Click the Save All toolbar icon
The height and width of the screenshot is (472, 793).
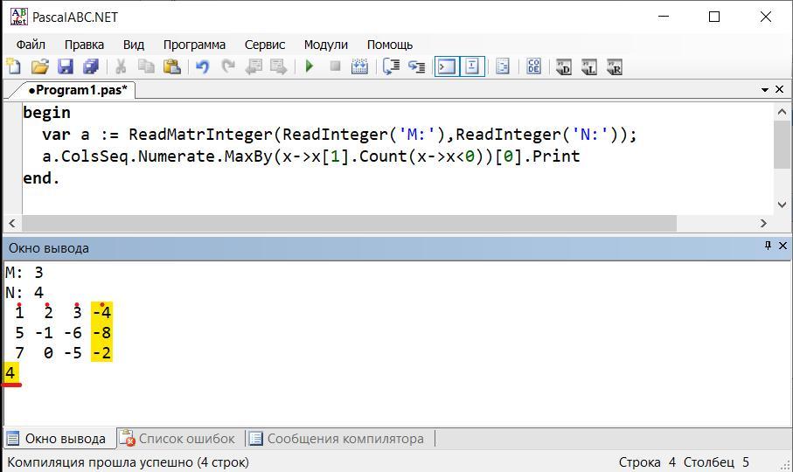90,66
